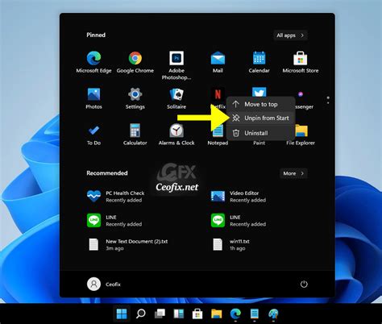Click the Notepad icon on taskbar

[255, 314]
